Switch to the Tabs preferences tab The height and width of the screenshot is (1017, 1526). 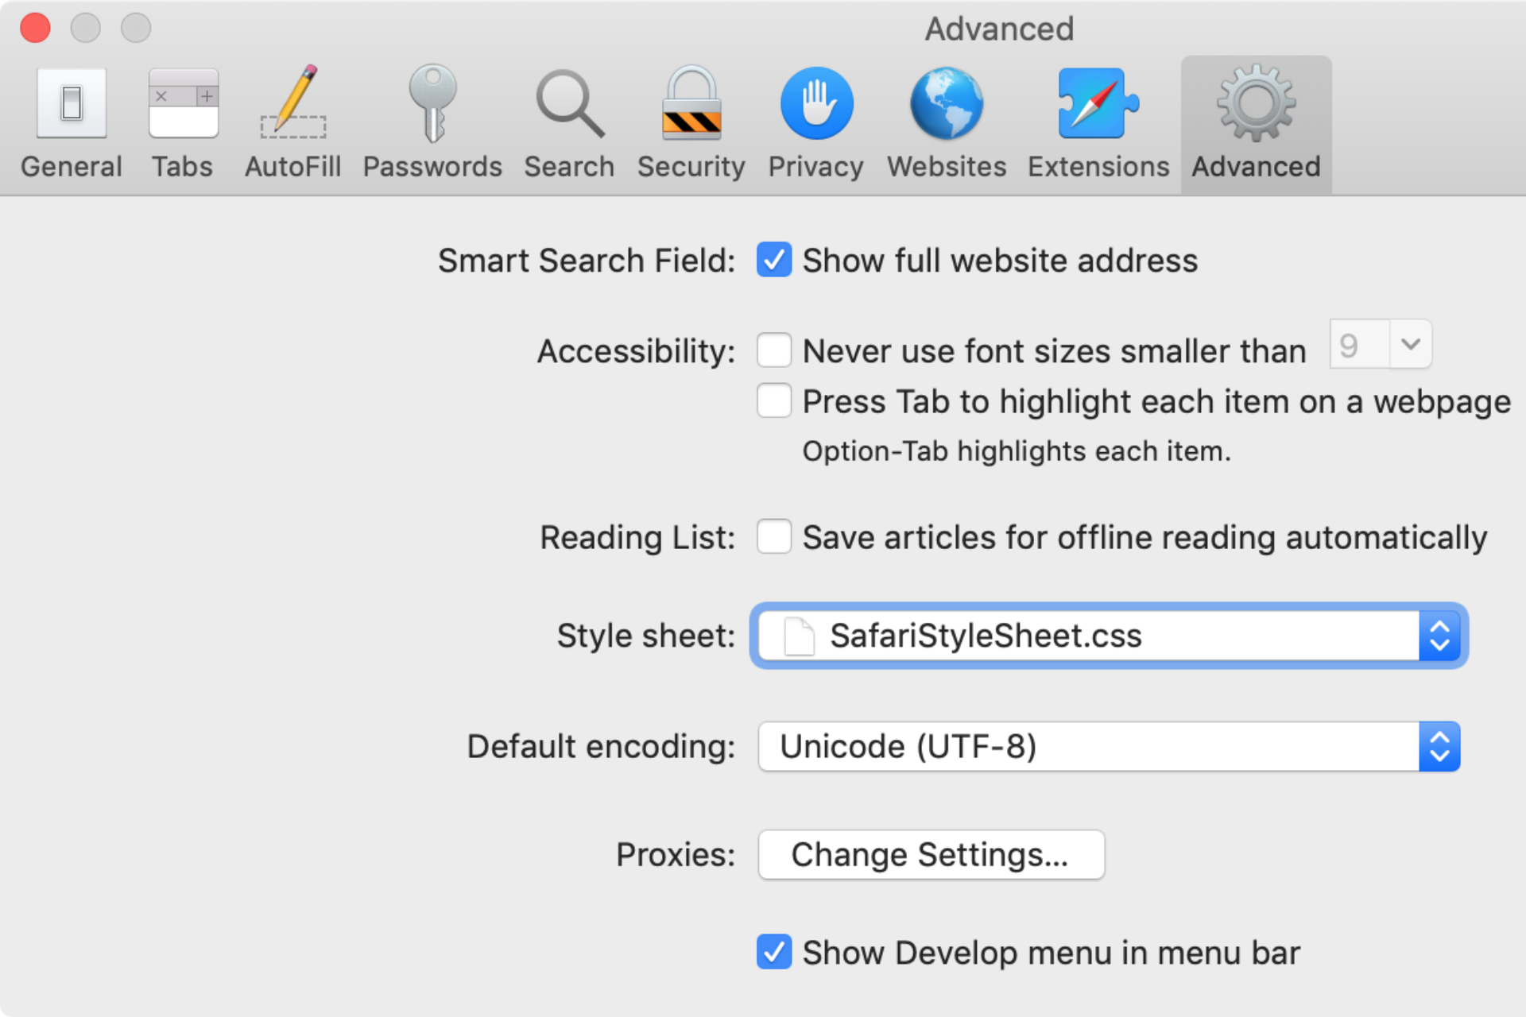tap(183, 124)
